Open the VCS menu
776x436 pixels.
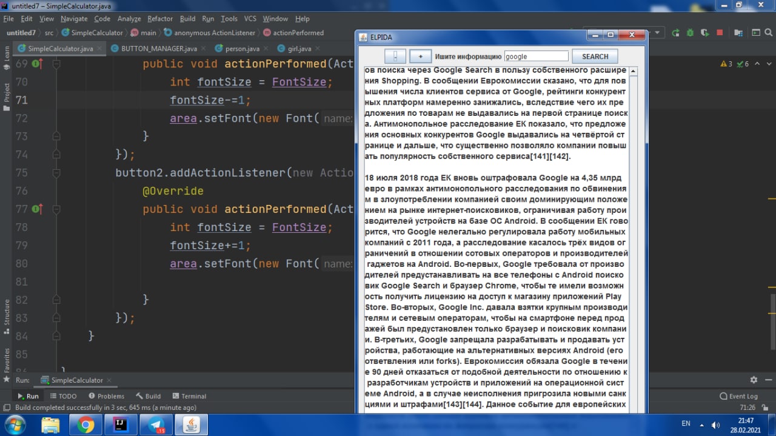pos(250,19)
